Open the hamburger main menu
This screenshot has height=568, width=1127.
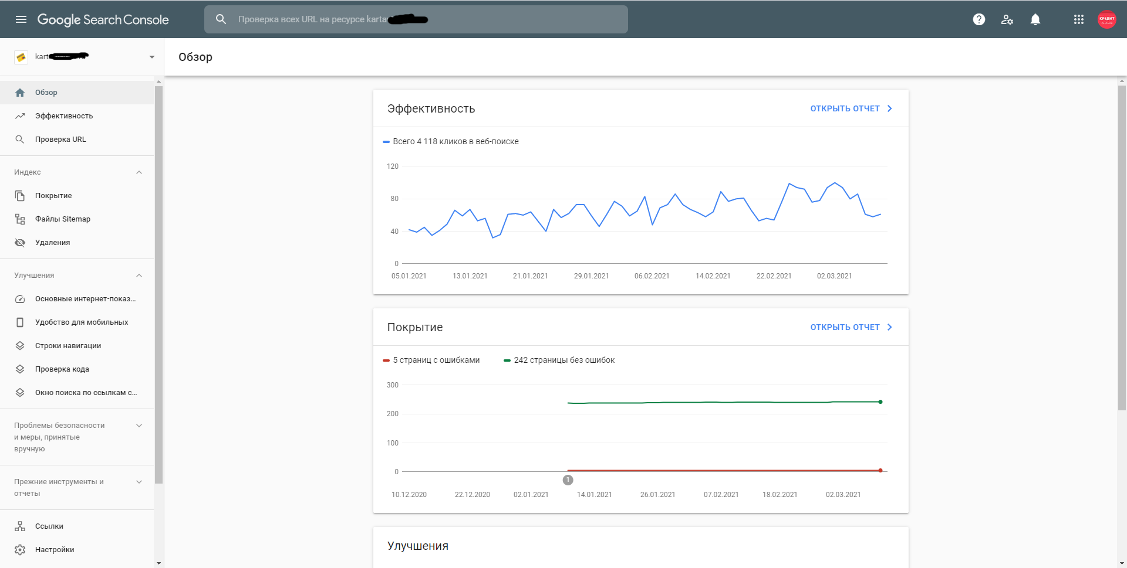[21, 19]
